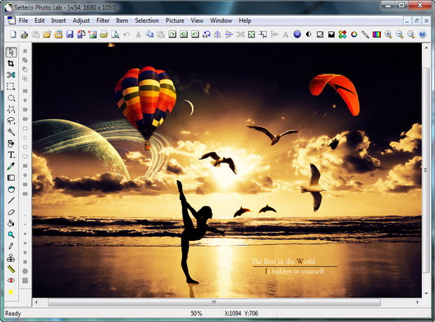Open the color wheel hue adjustment
This screenshot has width=435, height=322.
354,34
